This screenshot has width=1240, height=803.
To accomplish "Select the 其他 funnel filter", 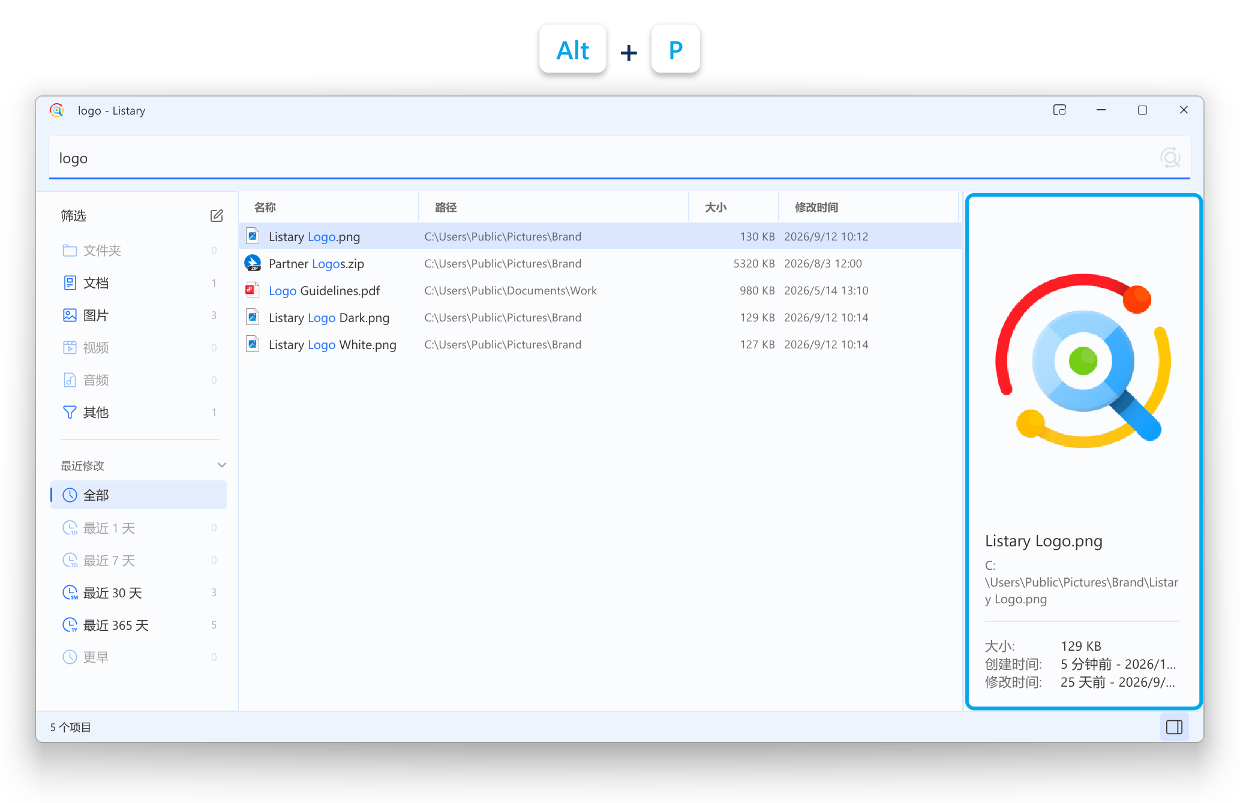I will tap(139, 413).
